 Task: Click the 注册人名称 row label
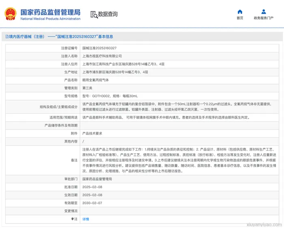click(69, 56)
